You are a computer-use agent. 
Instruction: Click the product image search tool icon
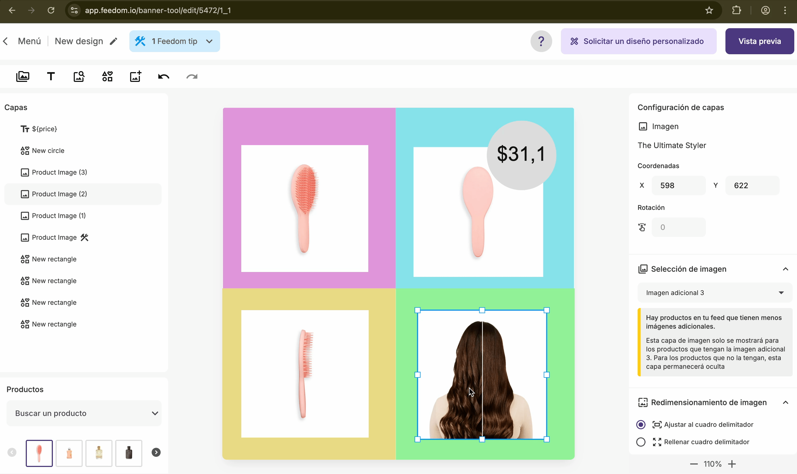79,77
